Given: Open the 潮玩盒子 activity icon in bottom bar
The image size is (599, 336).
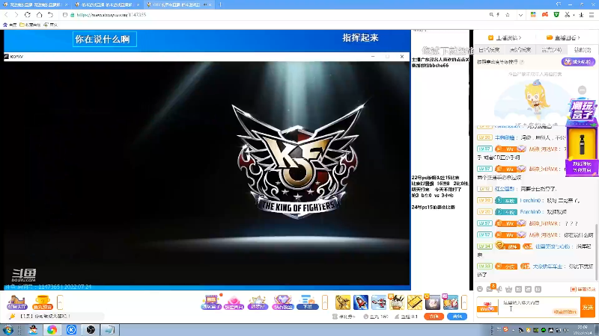Looking at the screenshot, I should (211, 302).
